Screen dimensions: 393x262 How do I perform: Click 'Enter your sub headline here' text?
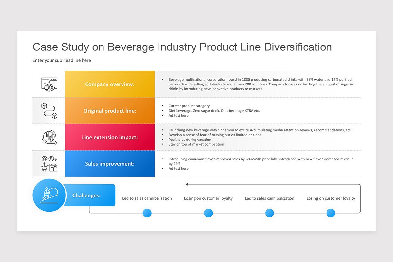(62, 60)
